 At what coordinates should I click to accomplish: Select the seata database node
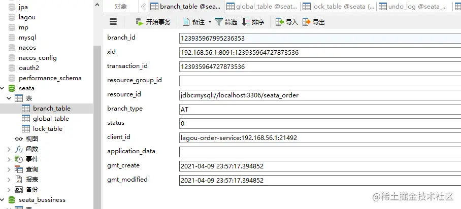26,88
